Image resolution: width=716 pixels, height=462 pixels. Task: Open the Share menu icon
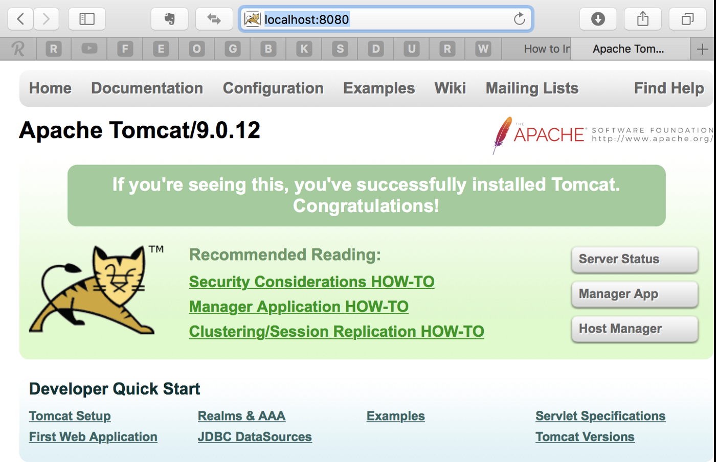pyautogui.click(x=643, y=19)
